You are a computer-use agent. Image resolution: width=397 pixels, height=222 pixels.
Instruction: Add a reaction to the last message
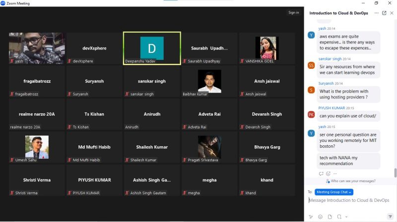(328, 174)
